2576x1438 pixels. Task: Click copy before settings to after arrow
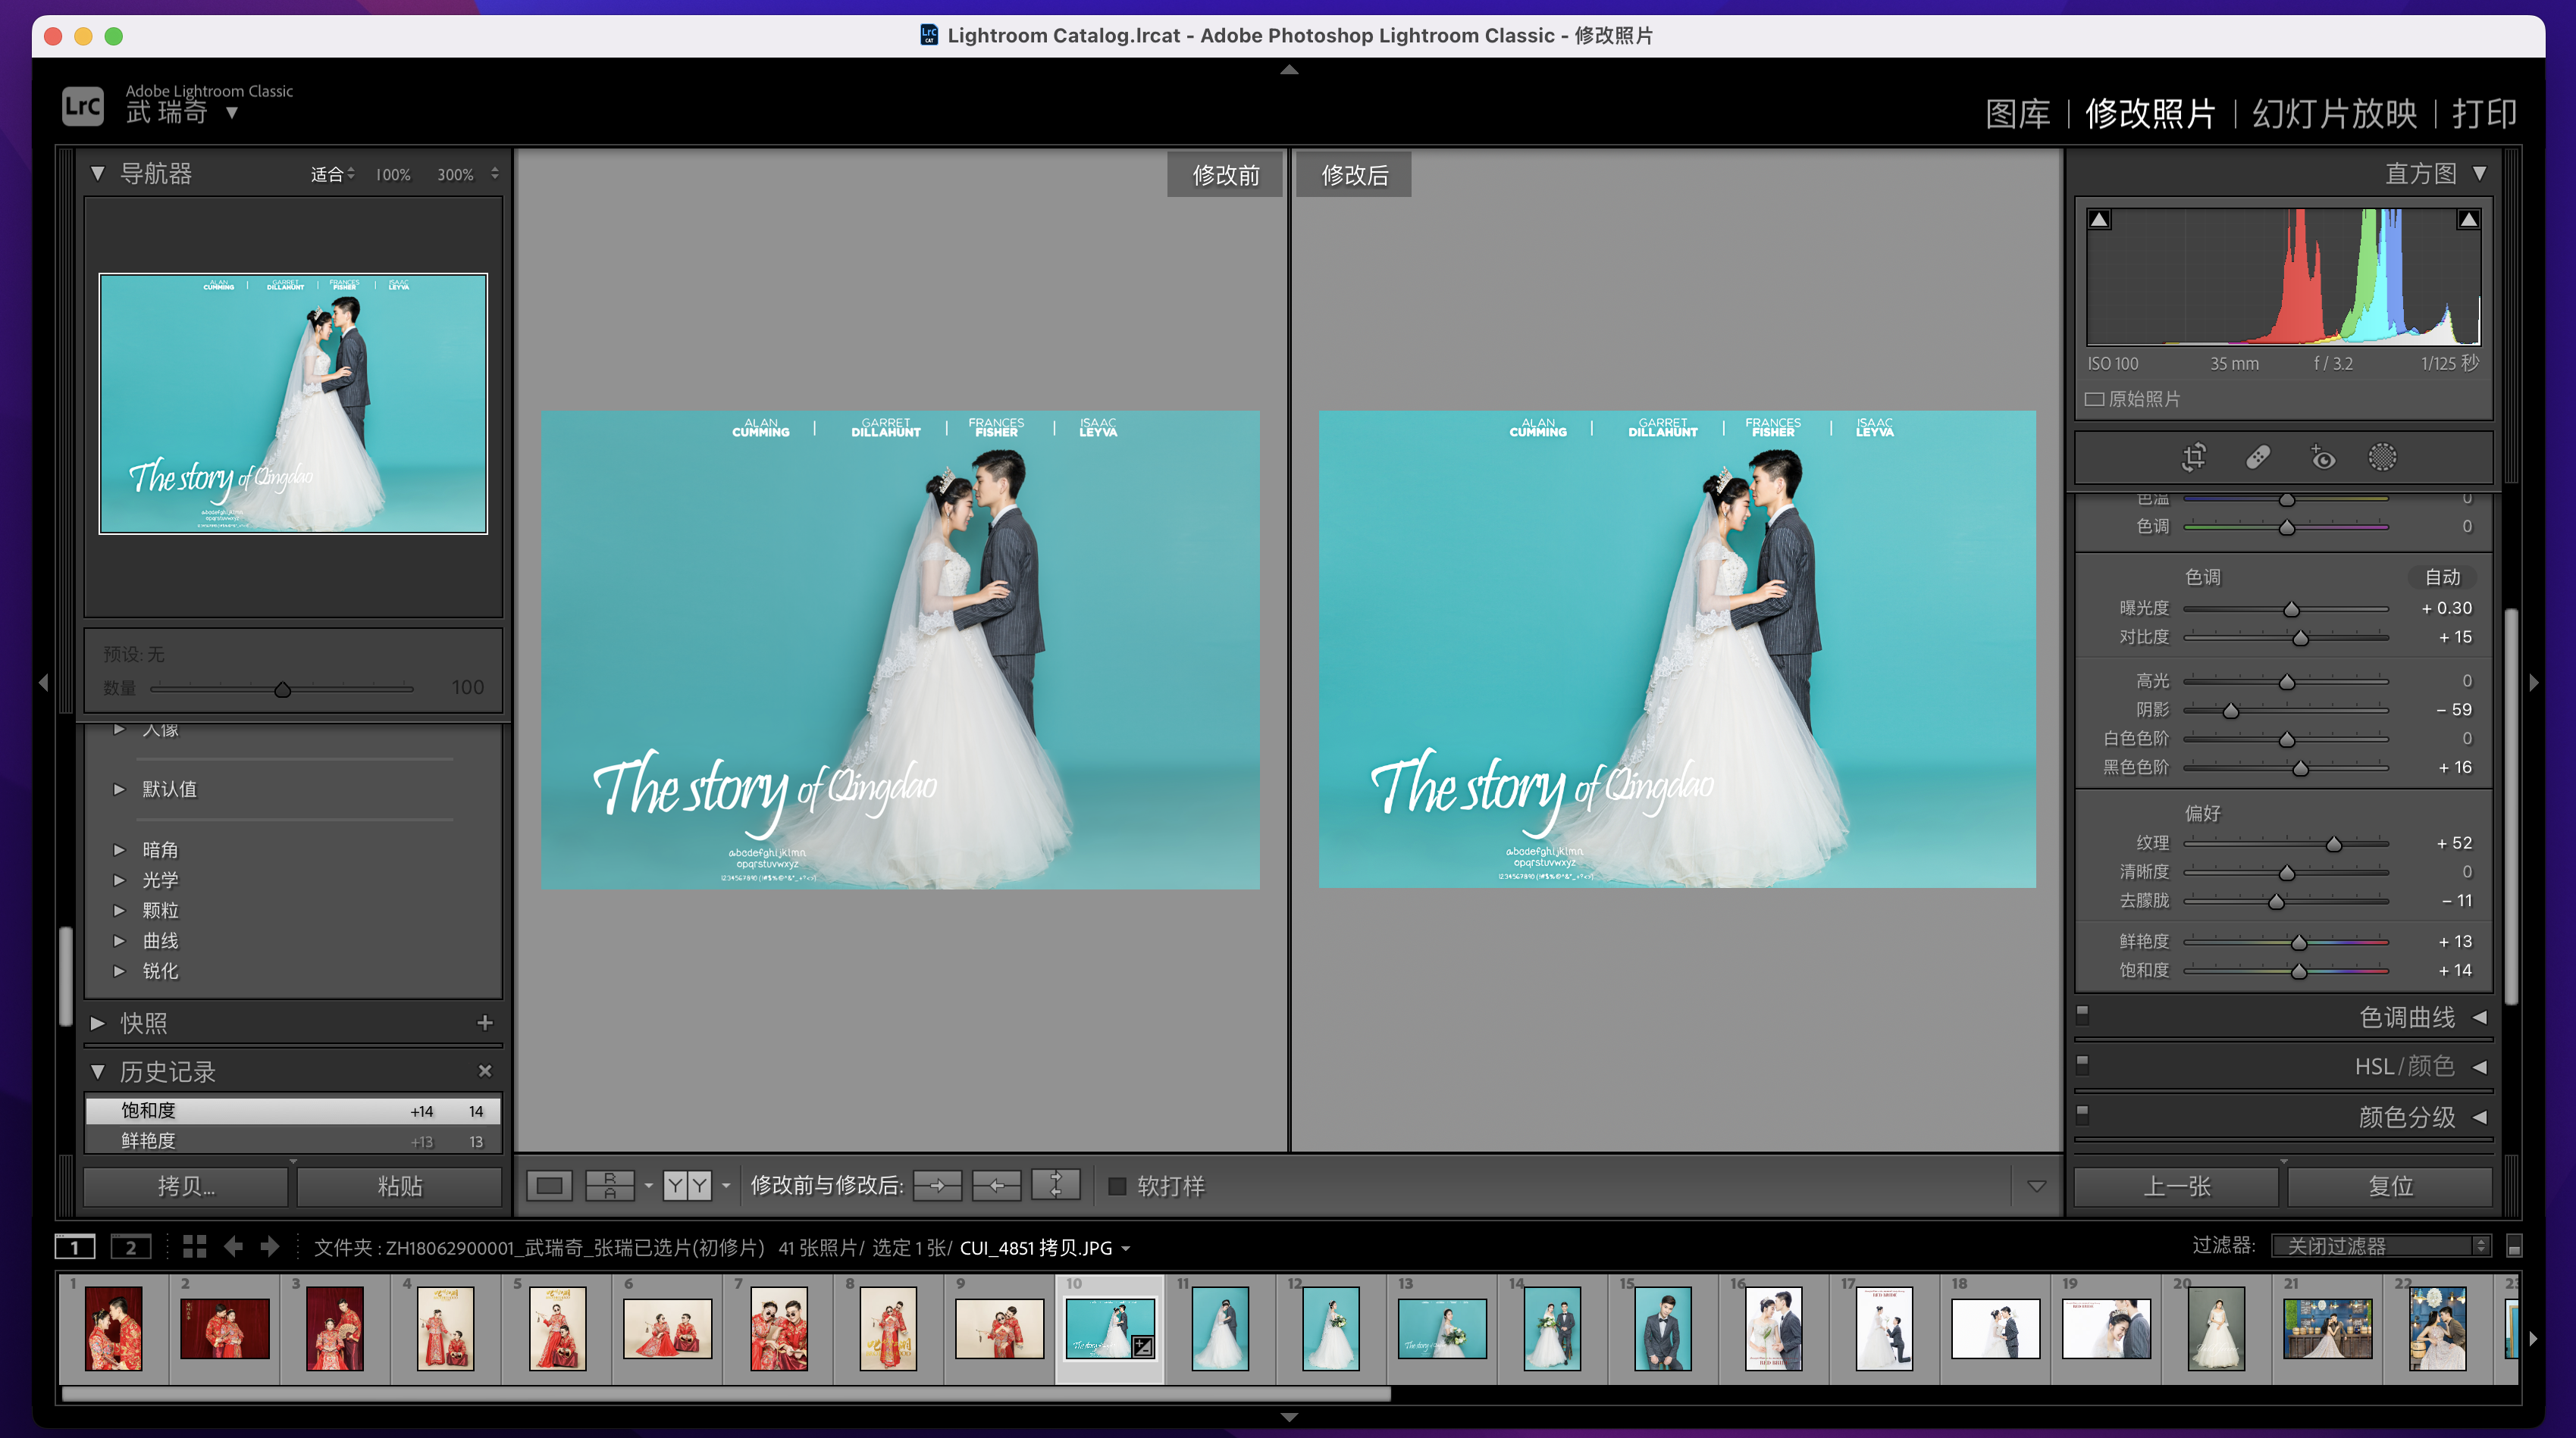click(937, 1186)
